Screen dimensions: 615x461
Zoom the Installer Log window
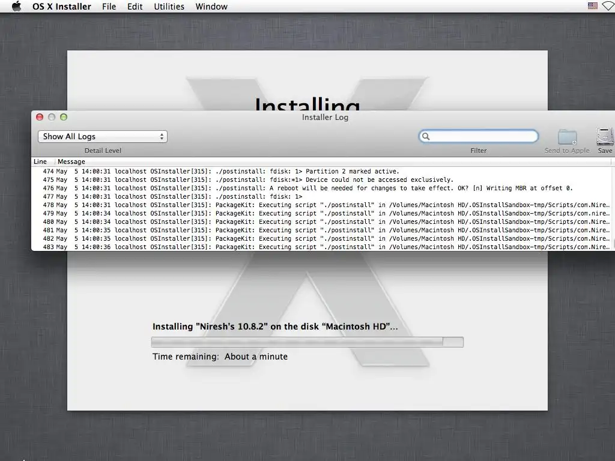click(x=64, y=117)
